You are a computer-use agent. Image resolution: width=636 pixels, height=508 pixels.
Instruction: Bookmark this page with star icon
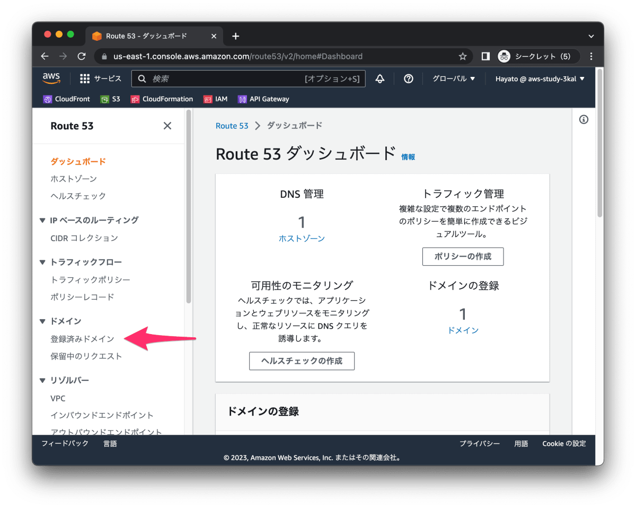tap(463, 56)
